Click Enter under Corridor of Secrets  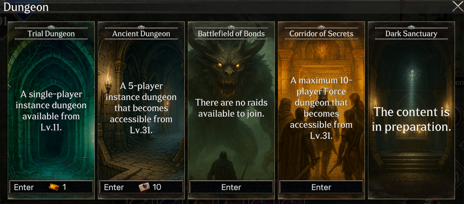pyautogui.click(x=321, y=187)
